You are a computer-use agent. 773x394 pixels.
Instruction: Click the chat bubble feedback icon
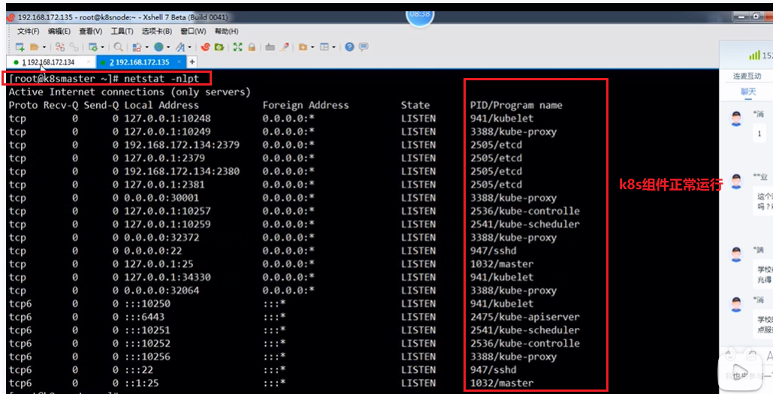point(364,47)
